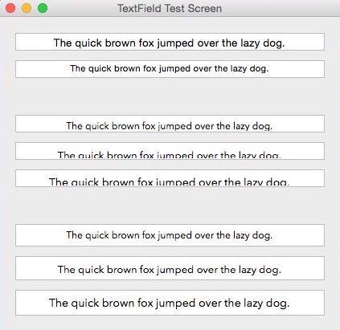Minimize window with the yellow button
This screenshot has height=330, width=340.
click(x=27, y=8)
